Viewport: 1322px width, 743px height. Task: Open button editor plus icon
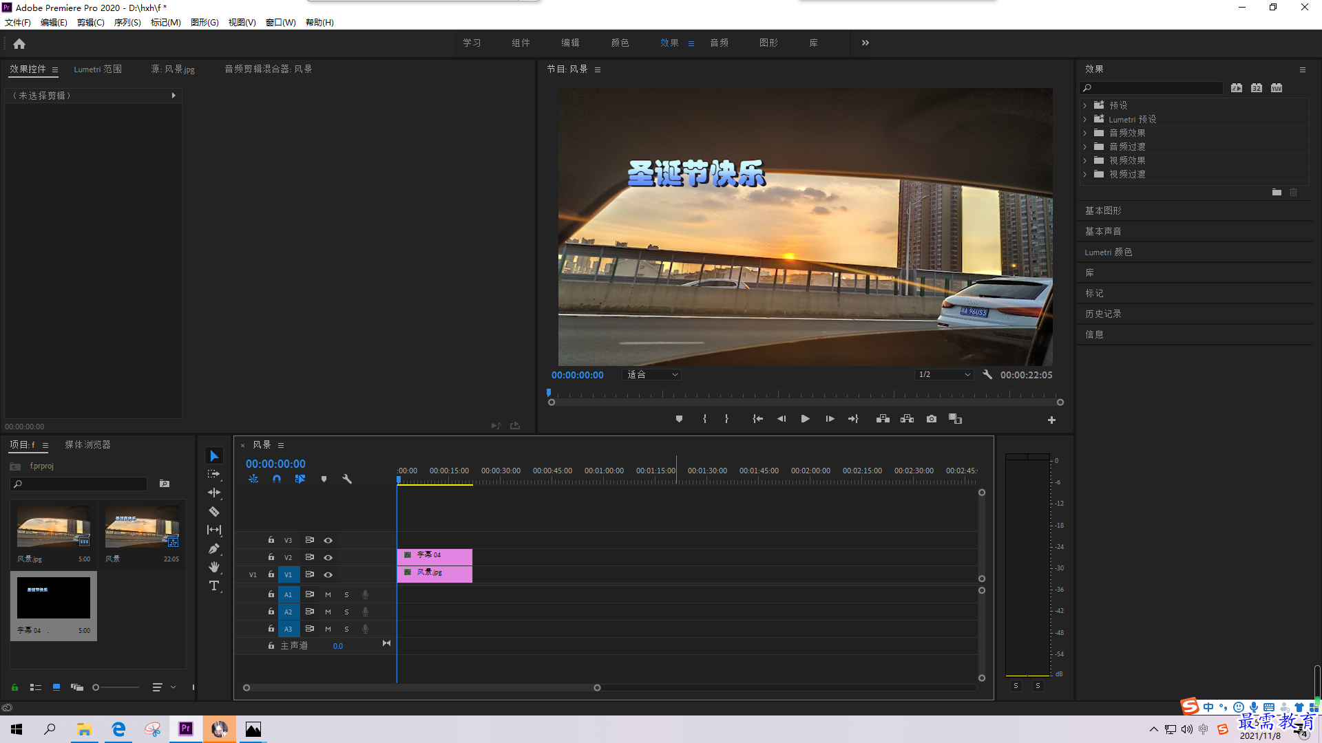(1051, 420)
